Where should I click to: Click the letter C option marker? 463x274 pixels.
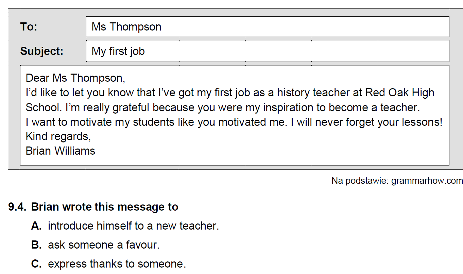pyautogui.click(x=36, y=264)
